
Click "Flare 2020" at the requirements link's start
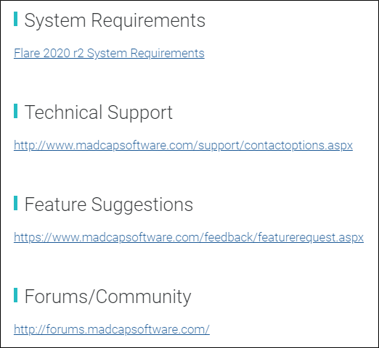click(42, 53)
